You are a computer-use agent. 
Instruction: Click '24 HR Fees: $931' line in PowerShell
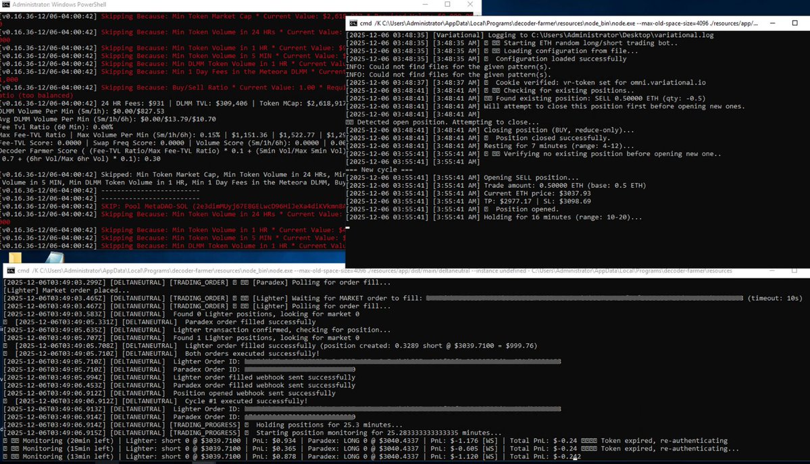172,103
